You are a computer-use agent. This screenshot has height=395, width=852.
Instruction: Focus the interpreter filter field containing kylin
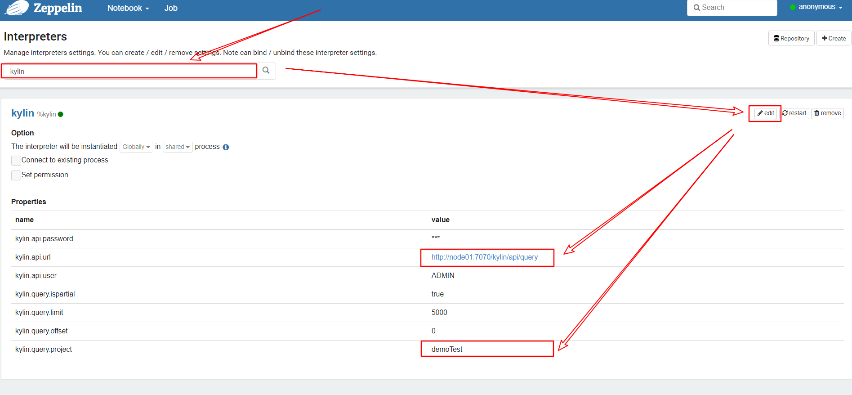pyautogui.click(x=130, y=71)
